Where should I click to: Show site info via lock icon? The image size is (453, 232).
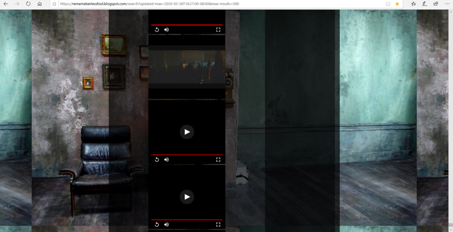pos(54,4)
